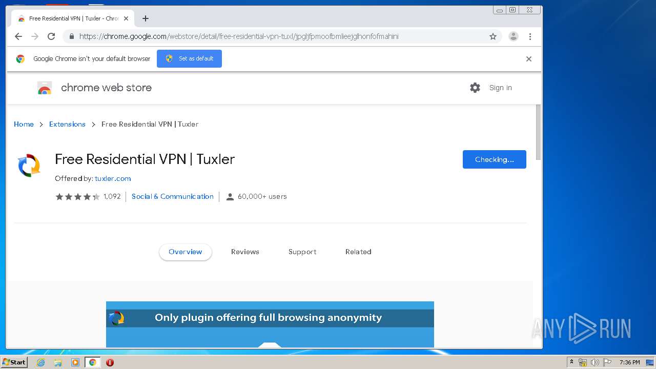
Task: Go back with the browser back arrow
Action: [18, 36]
